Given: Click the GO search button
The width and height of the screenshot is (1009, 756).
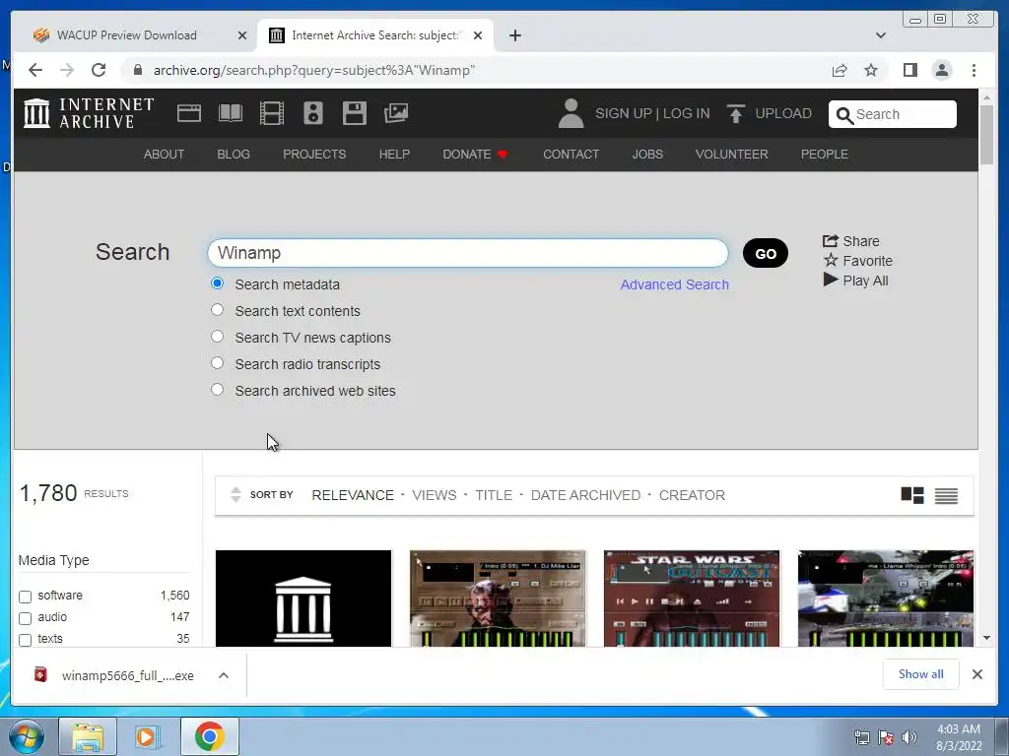Looking at the screenshot, I should pos(765,253).
